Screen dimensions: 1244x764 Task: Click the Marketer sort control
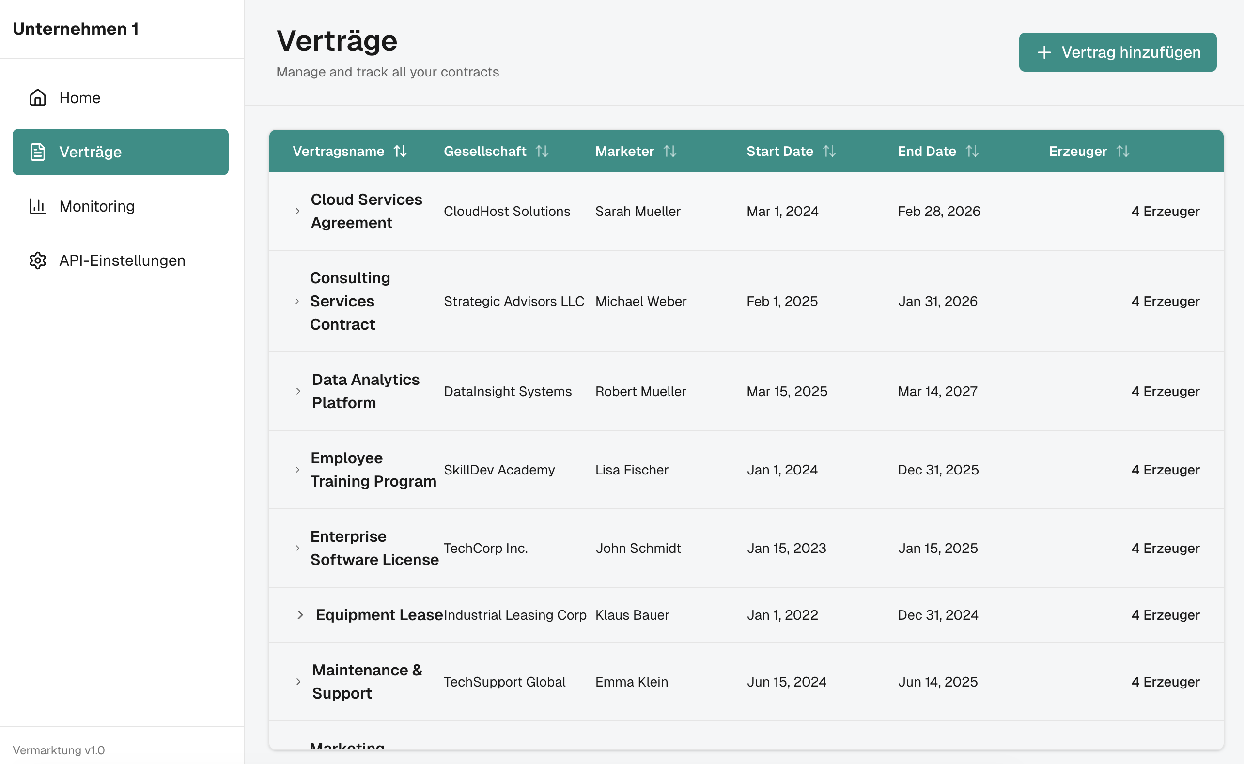tap(670, 151)
